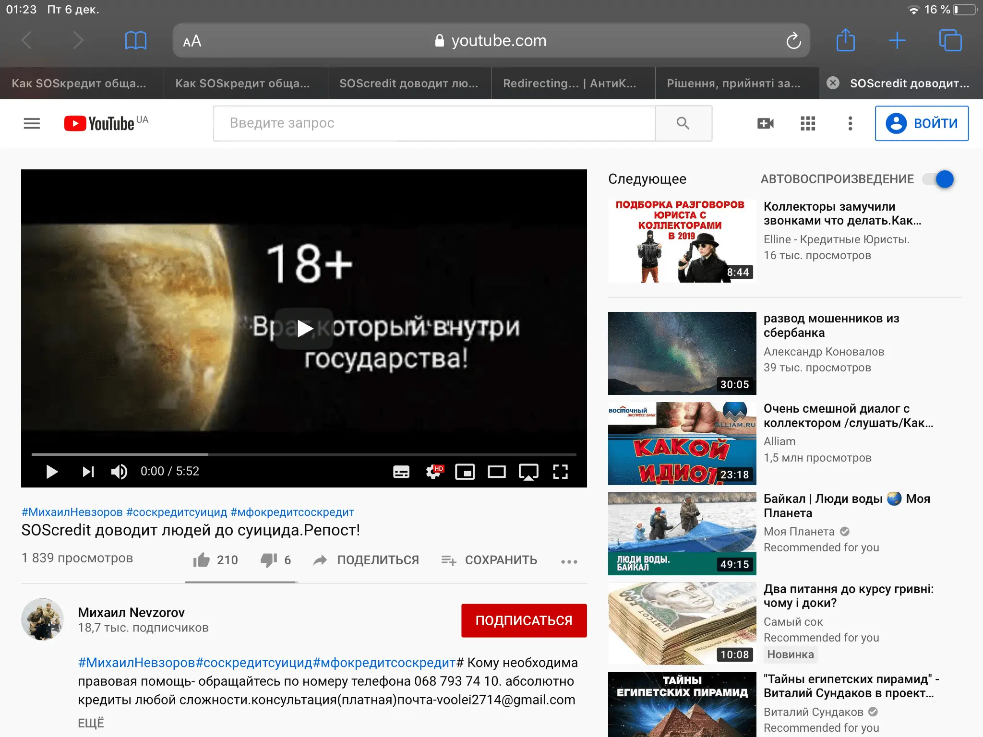Open the YouTube apps grid icon
This screenshot has width=983, height=737.
point(808,123)
